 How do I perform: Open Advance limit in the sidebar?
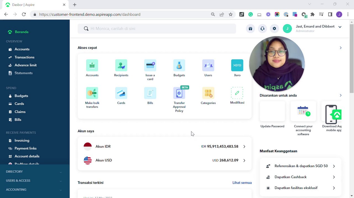click(26, 65)
